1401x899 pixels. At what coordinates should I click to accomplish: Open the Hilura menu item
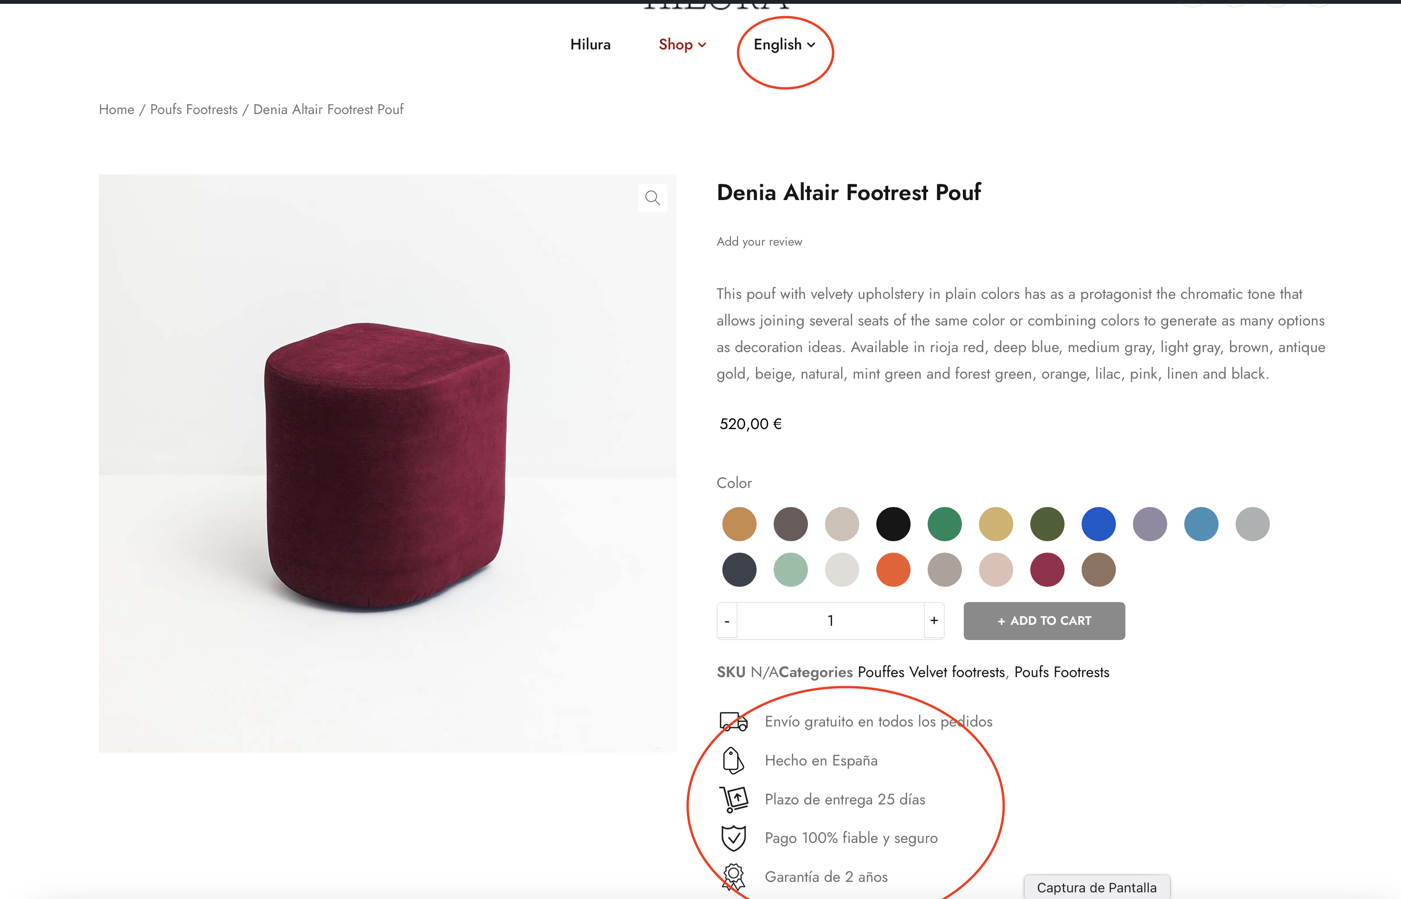pos(590,45)
